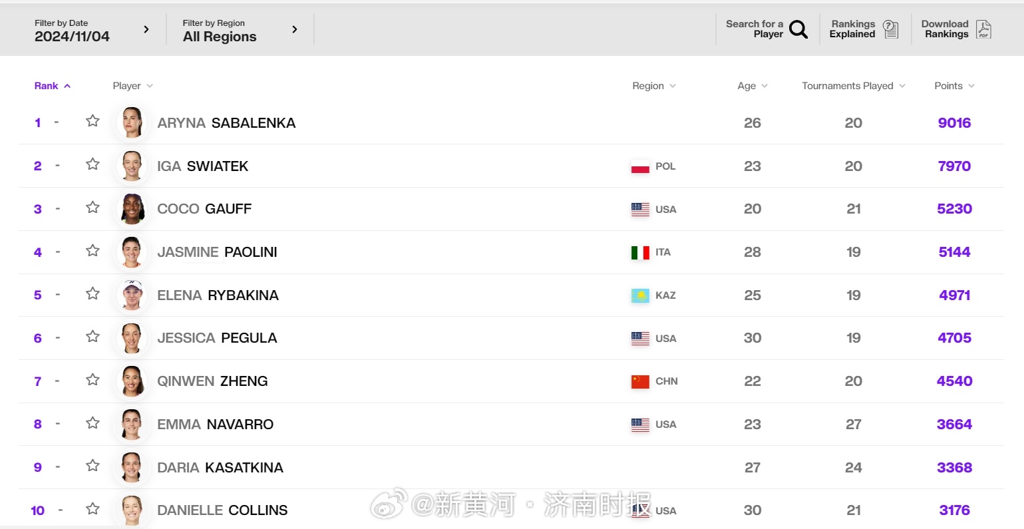Screen dimensions: 1024x529
Task: Click Coco Gauff's profile photo
Action: [x=132, y=209]
